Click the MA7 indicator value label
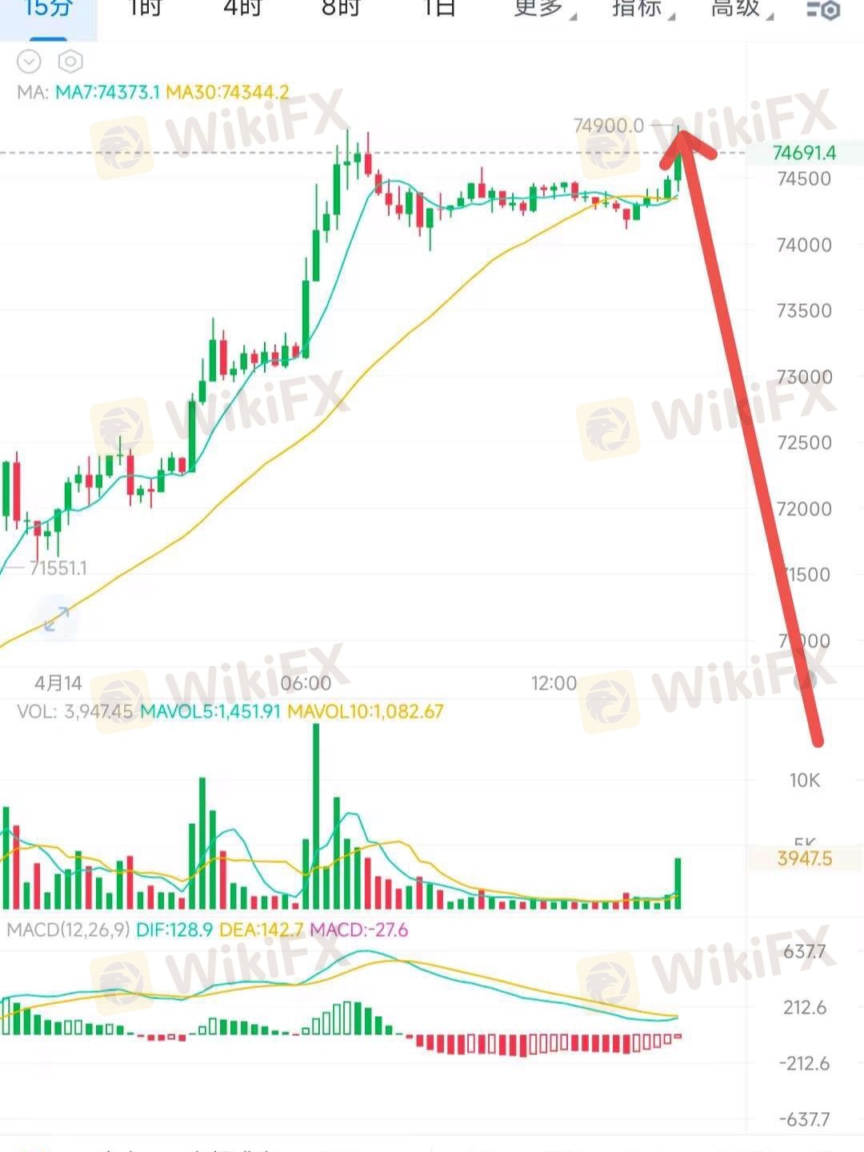864x1152 pixels. click(107, 92)
